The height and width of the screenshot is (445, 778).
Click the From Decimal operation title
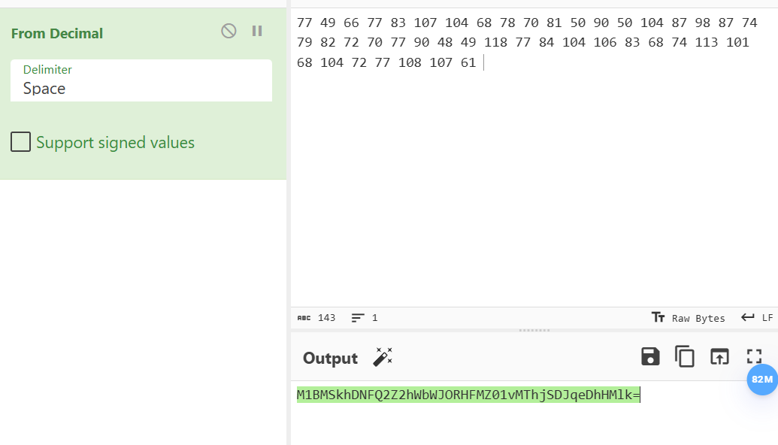coord(57,33)
